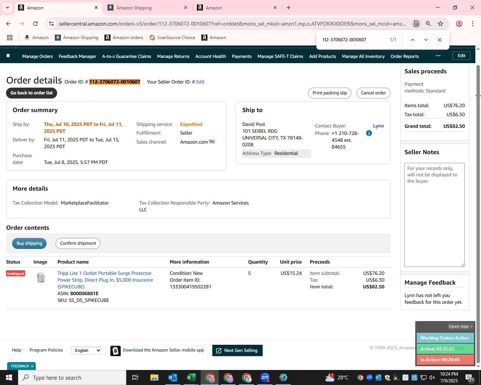The width and height of the screenshot is (481, 385).
Task: Open the English language dropdown
Action: pos(86,350)
